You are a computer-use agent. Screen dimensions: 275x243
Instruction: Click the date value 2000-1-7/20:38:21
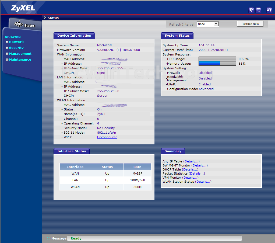[x=213, y=50]
